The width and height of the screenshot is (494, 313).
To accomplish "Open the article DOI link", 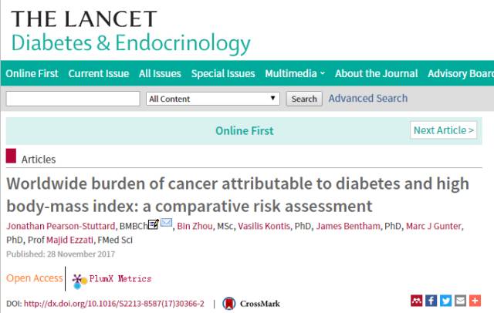I will [114, 304].
